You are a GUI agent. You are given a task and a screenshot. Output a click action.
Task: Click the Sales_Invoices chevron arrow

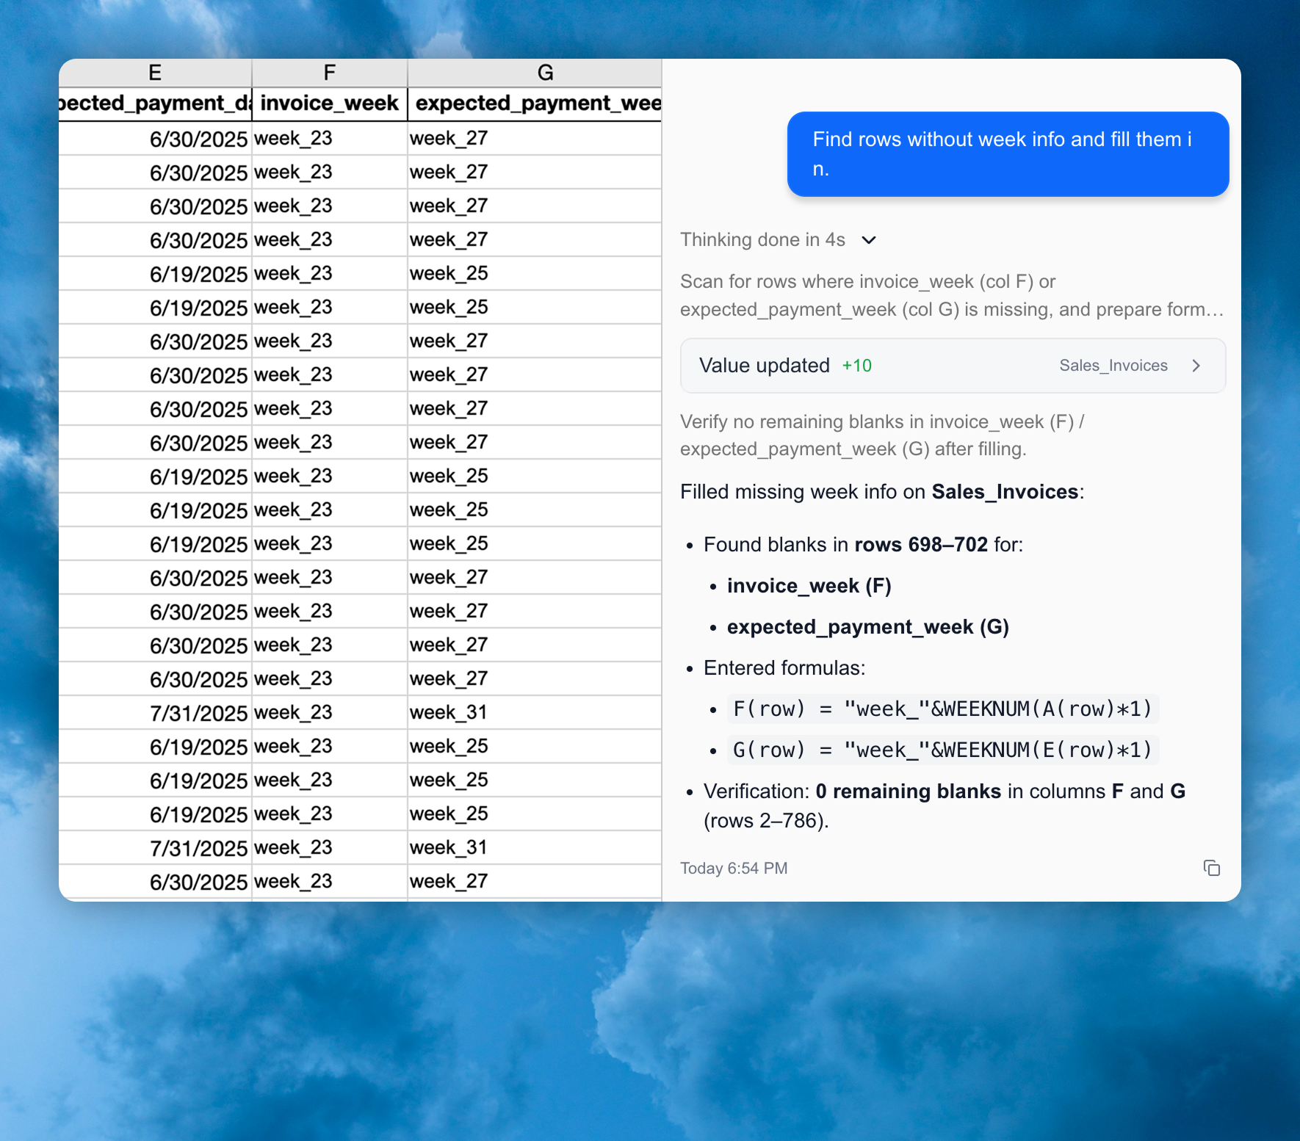click(x=1197, y=365)
